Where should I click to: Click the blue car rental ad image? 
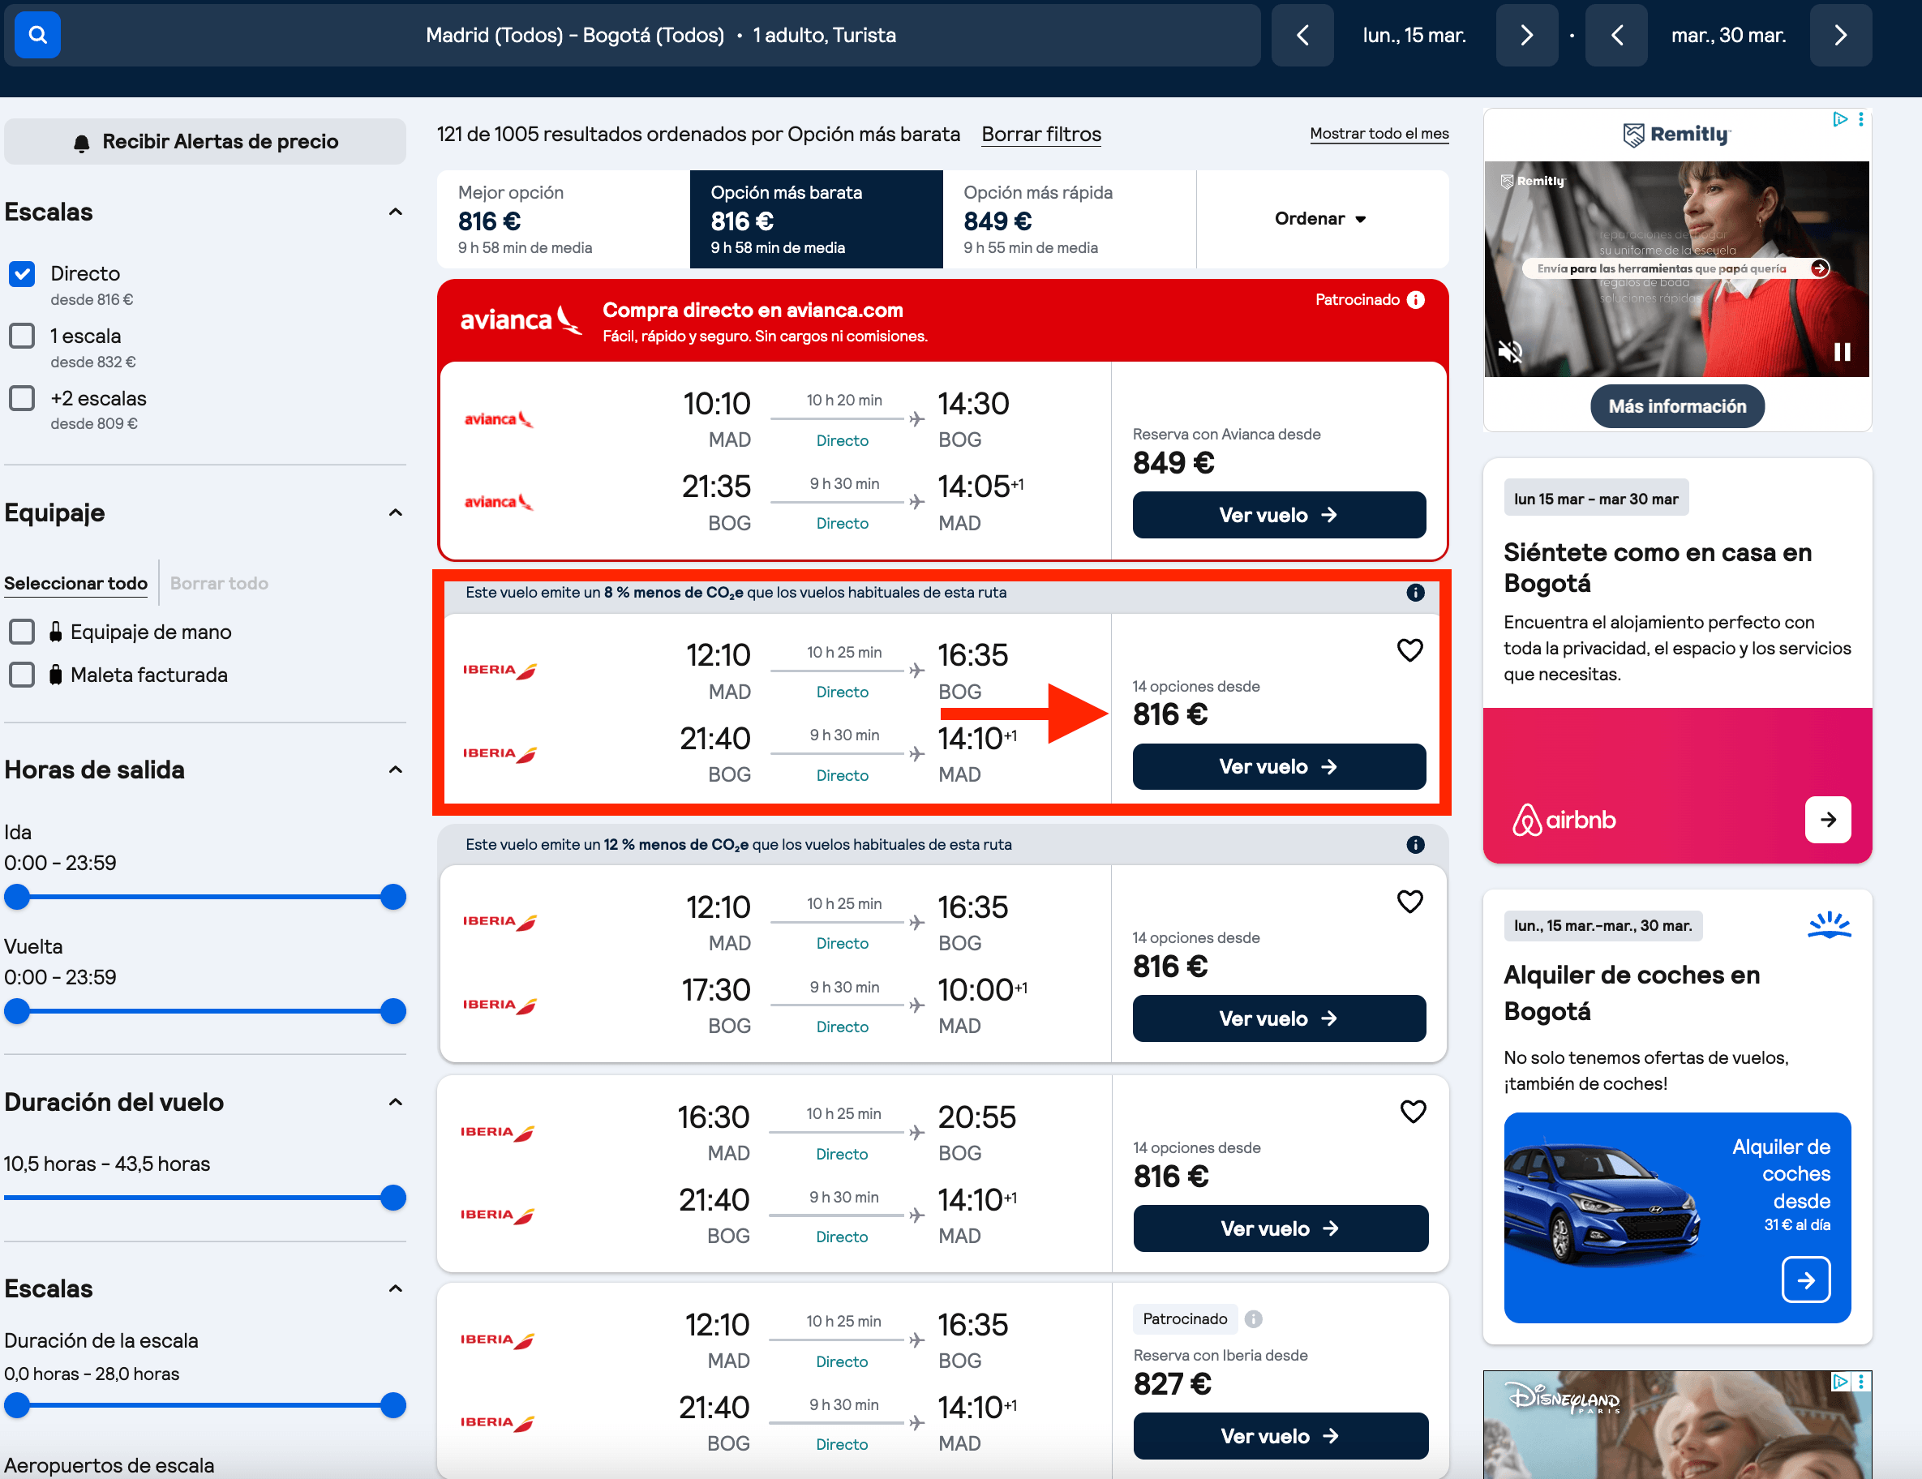(x=1677, y=1218)
